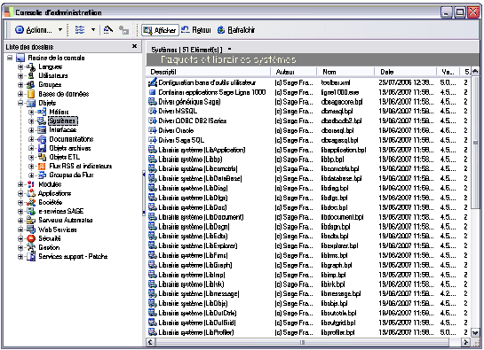
Task: Collapse the Racine de la console node
Action: (x=10, y=58)
